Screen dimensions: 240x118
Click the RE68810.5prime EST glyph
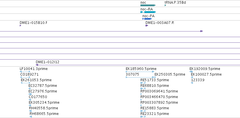point(143,88)
